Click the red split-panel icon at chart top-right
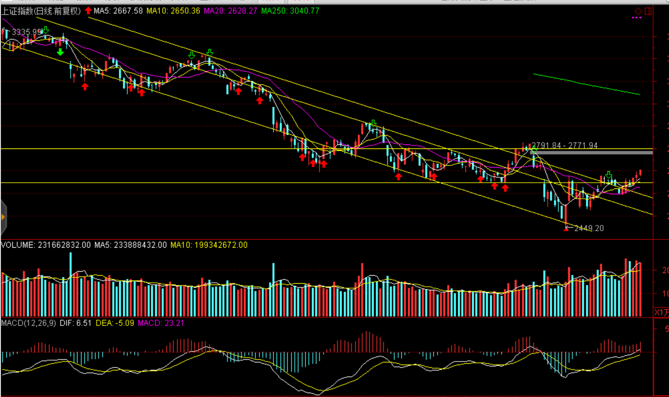 pos(648,11)
